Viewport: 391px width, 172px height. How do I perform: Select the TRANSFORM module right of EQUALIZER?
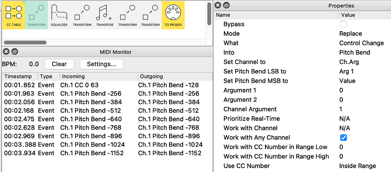point(82,15)
